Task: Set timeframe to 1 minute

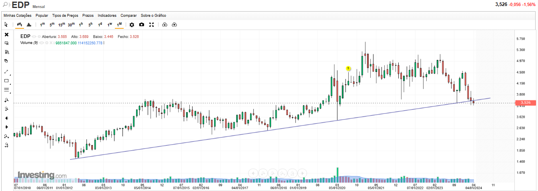Action: pyautogui.click(x=42, y=25)
